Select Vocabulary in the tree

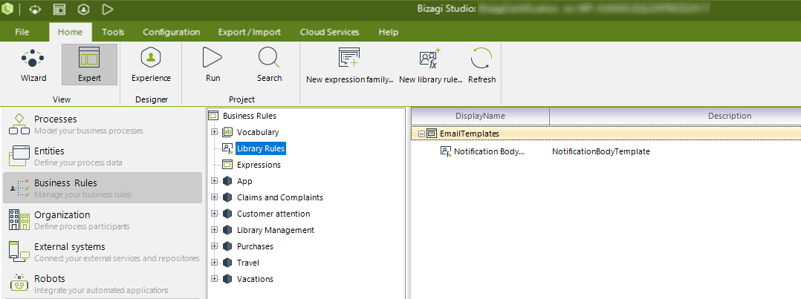[258, 132]
